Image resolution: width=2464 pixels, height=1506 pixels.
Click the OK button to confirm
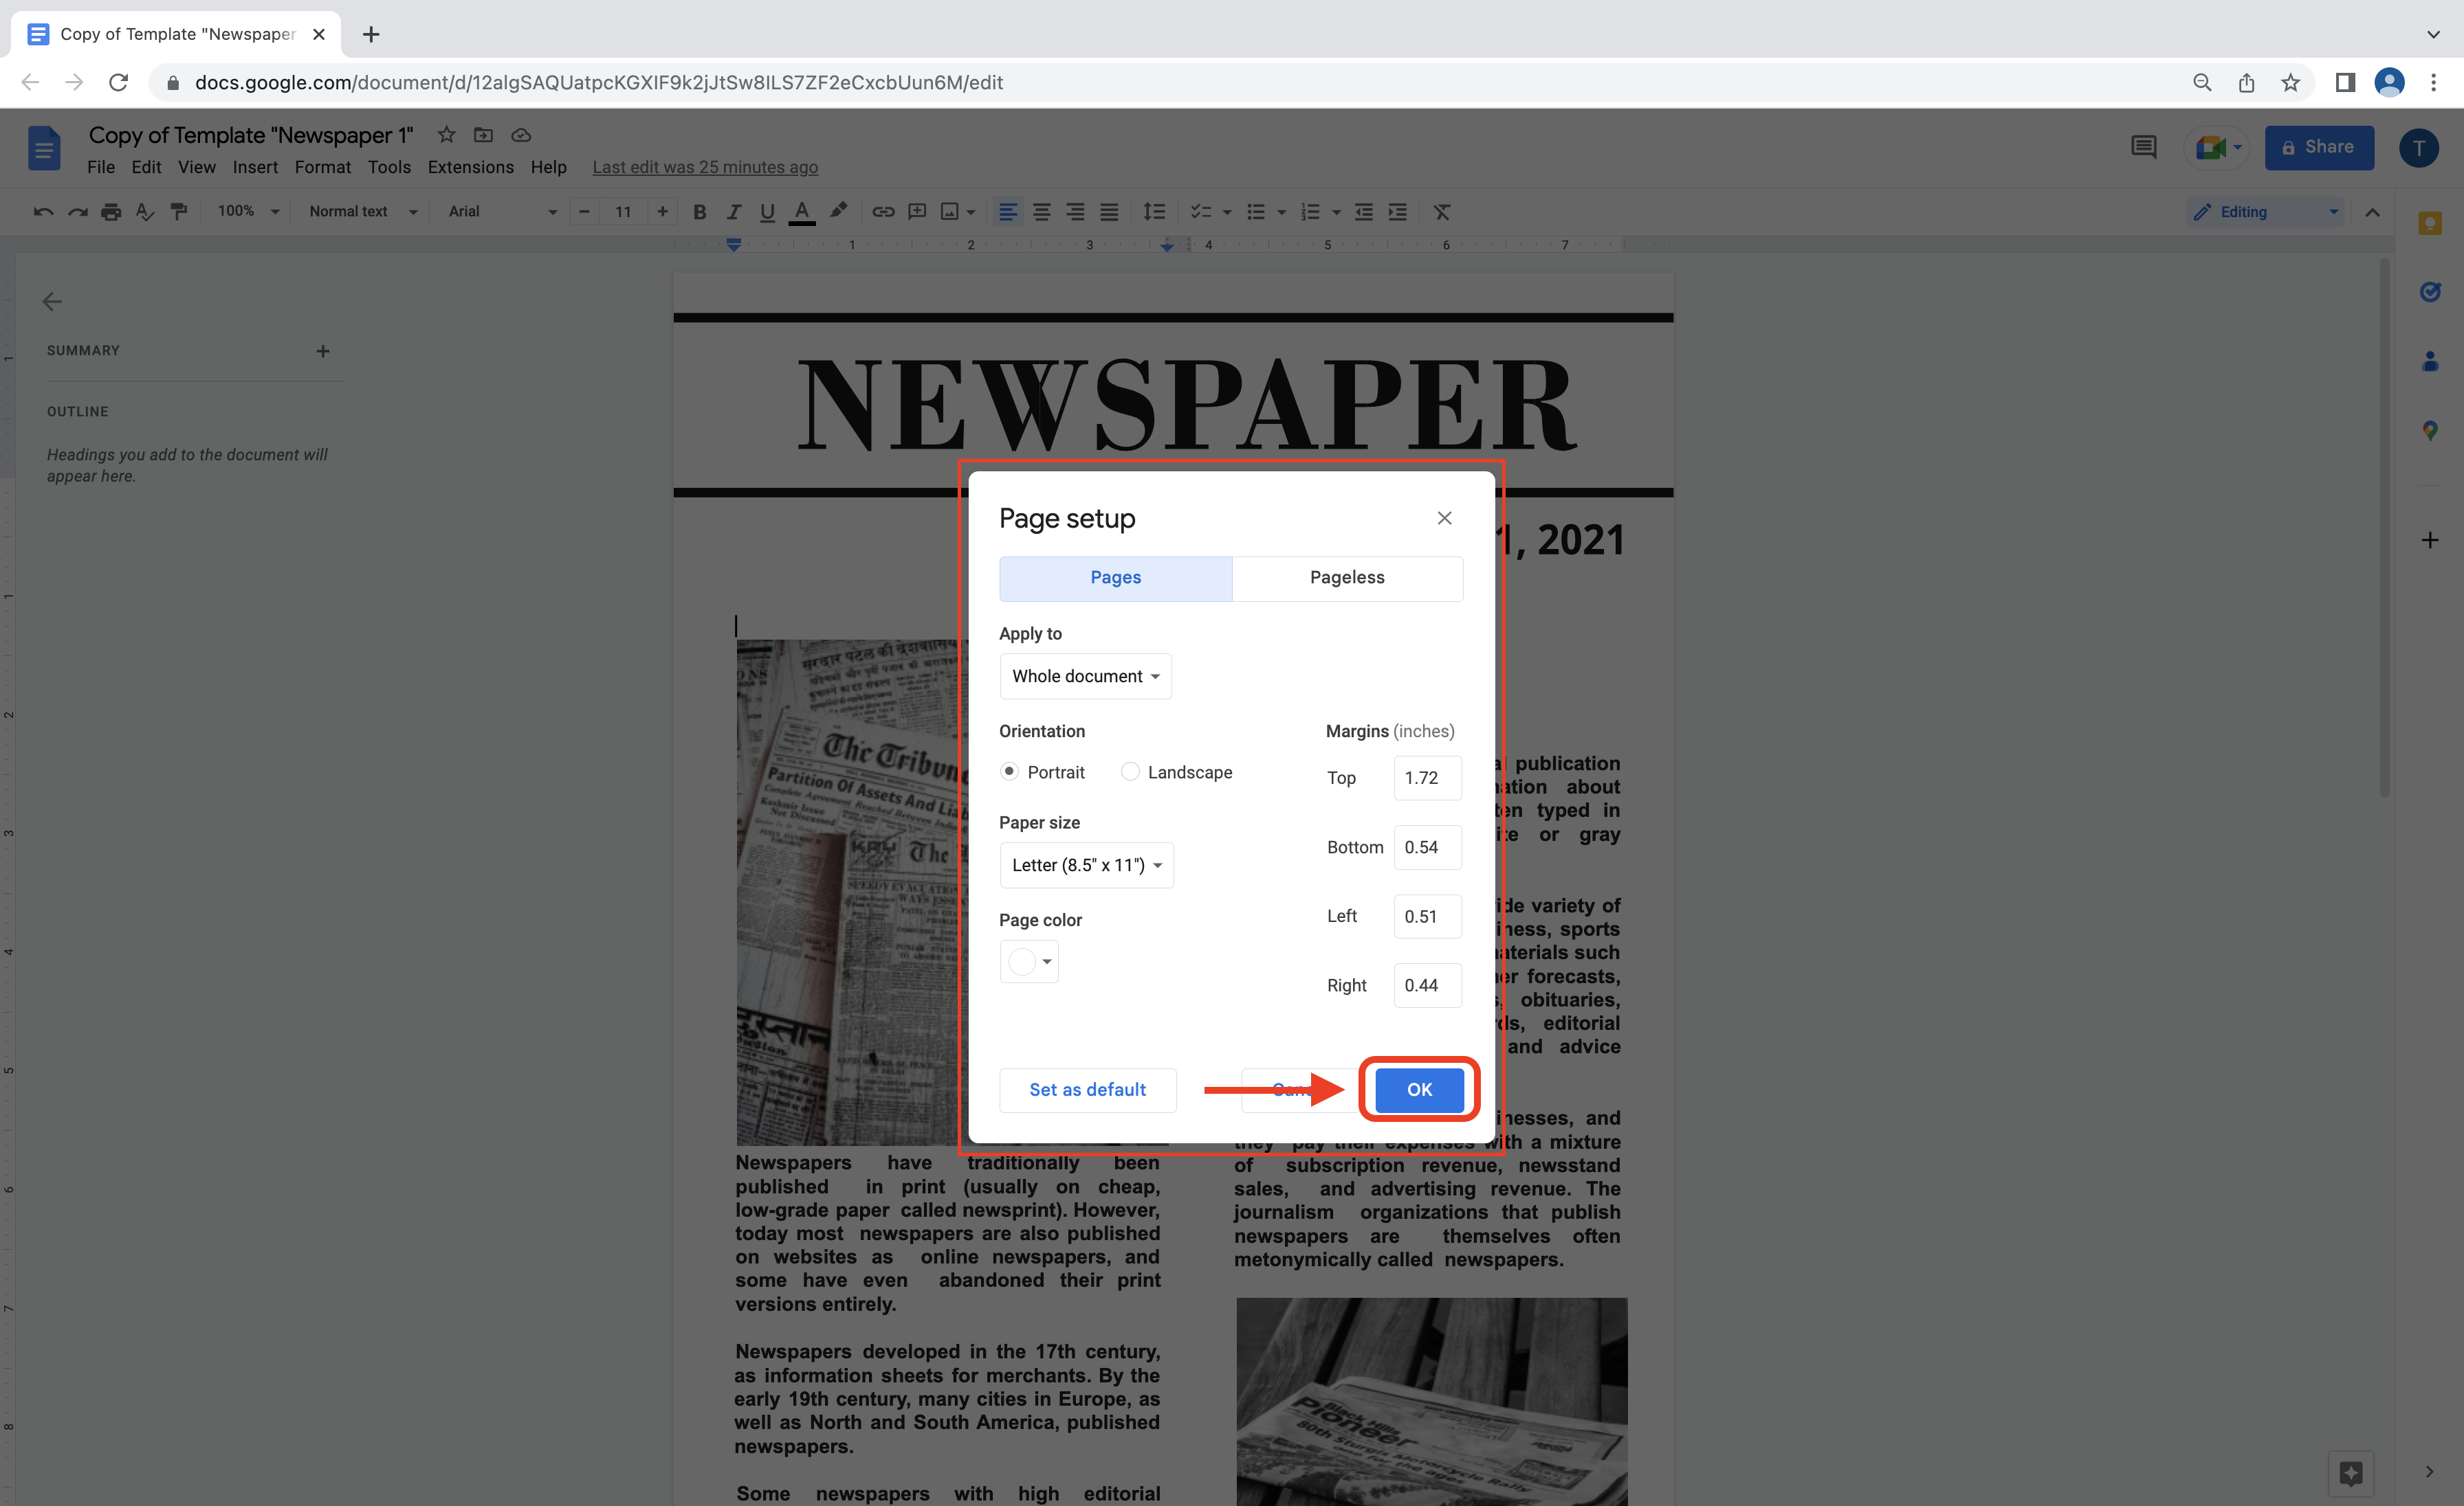click(x=1418, y=1089)
